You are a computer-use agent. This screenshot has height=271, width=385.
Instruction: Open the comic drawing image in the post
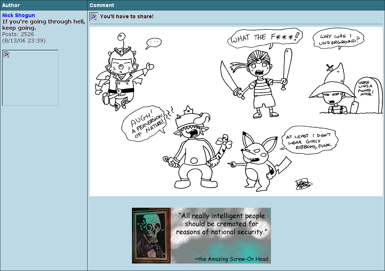tap(236, 112)
